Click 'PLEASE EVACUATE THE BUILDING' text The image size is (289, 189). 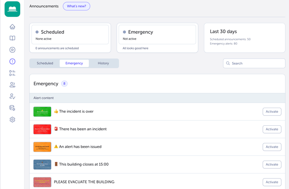(84, 182)
